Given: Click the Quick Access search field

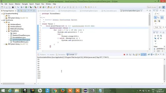Looking at the screenshot, I should 151,7.
